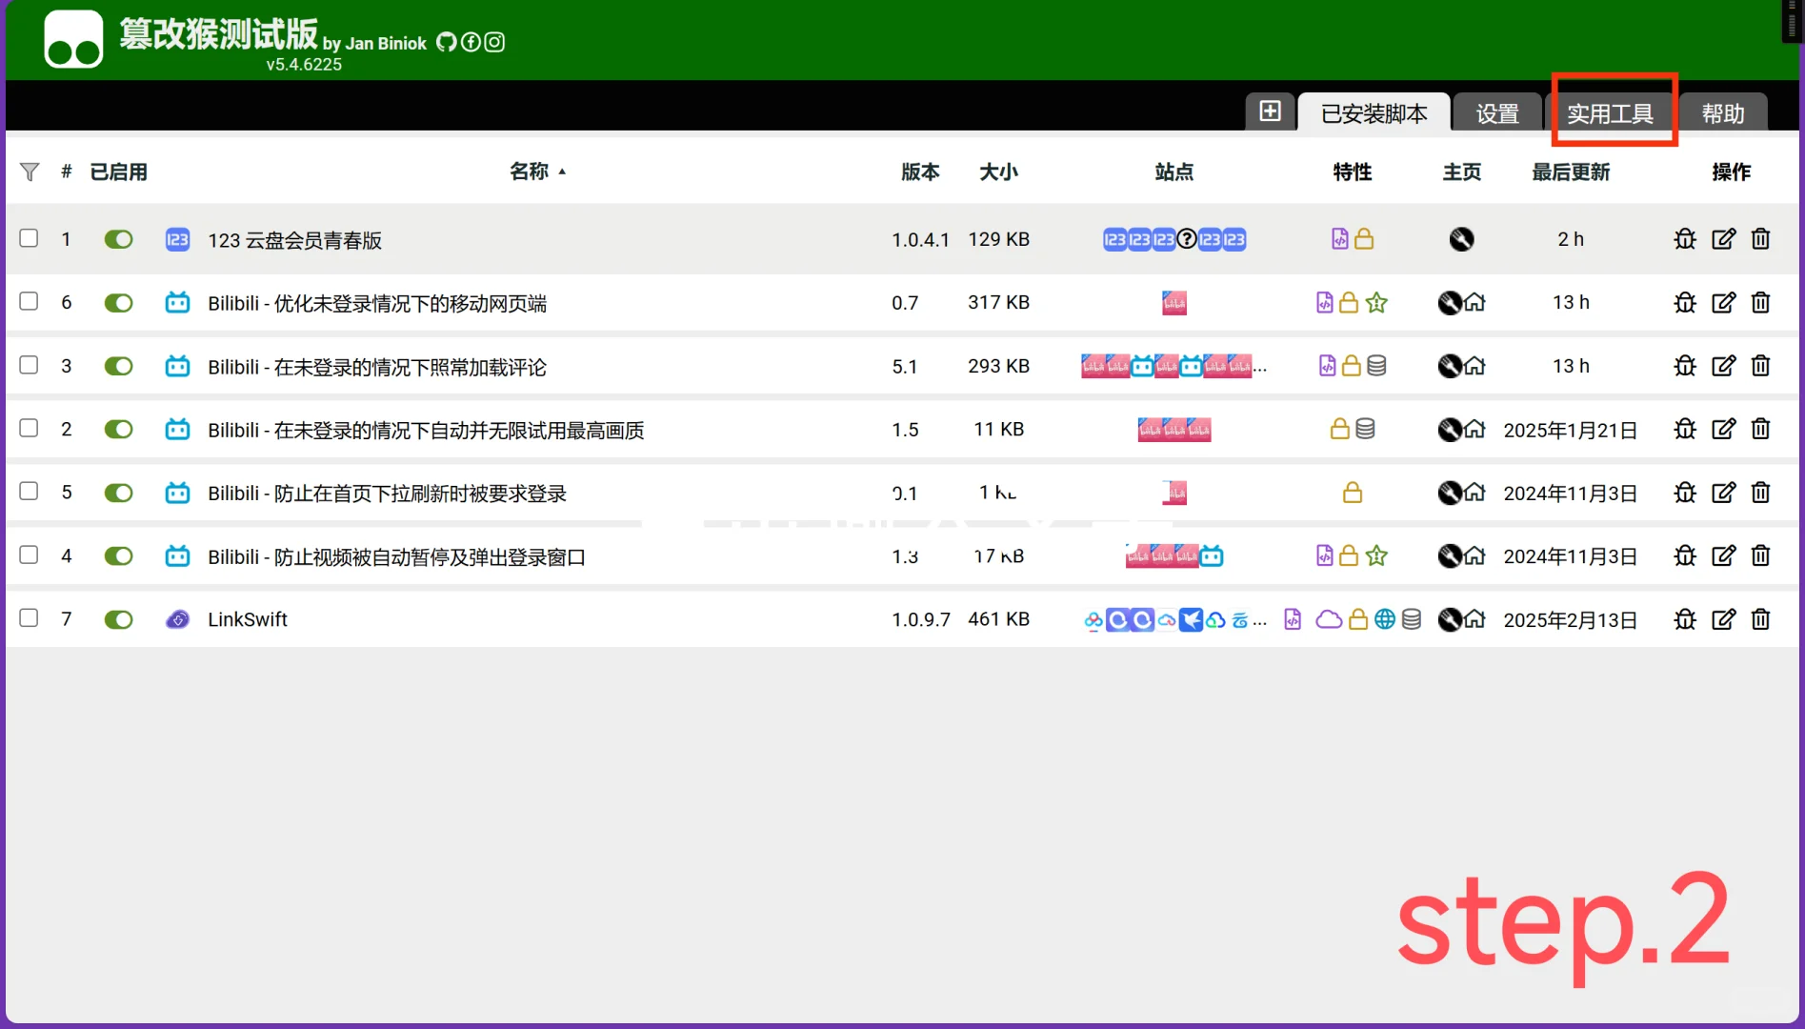1805x1029 pixels.
Task: Disable the 123 云盘会员青春版 script toggle
Action: coord(118,239)
